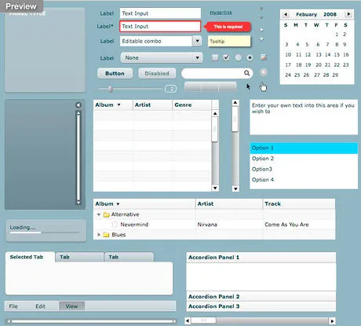The width and height of the screenshot is (361, 326).
Task: Follow the Hyperlink link
Action: click(221, 13)
